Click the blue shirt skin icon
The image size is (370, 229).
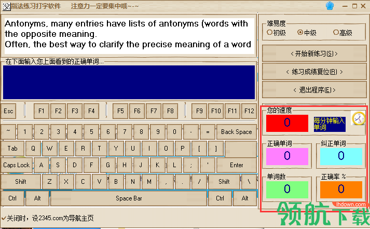[330, 6]
